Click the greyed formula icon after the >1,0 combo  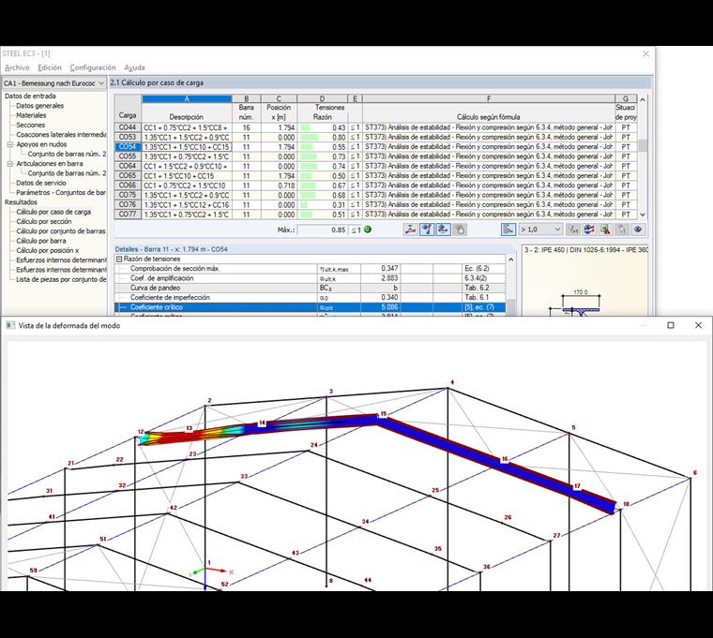(573, 230)
